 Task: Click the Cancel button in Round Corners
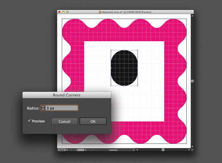pos(64,121)
